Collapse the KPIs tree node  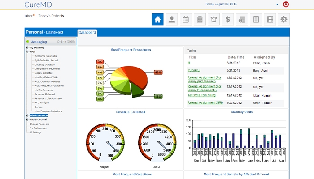coord(27,52)
